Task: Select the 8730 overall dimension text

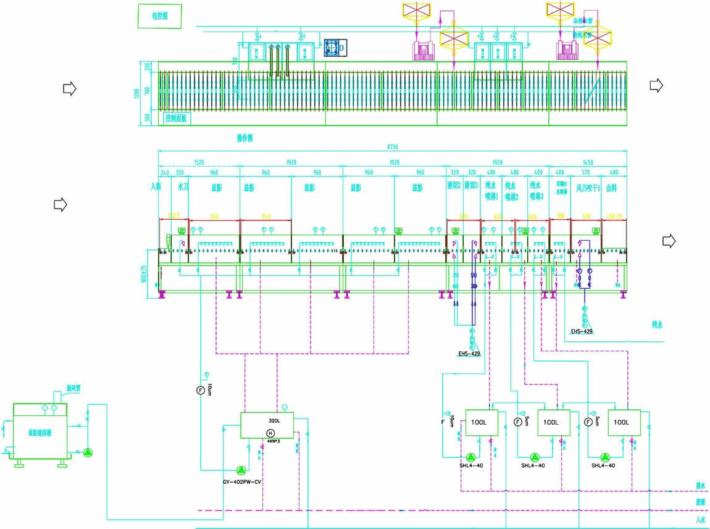Action: point(391,146)
